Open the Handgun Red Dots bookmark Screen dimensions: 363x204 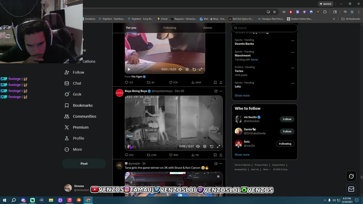click(271, 19)
